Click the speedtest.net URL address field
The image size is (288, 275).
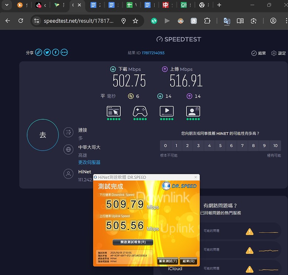(79, 21)
